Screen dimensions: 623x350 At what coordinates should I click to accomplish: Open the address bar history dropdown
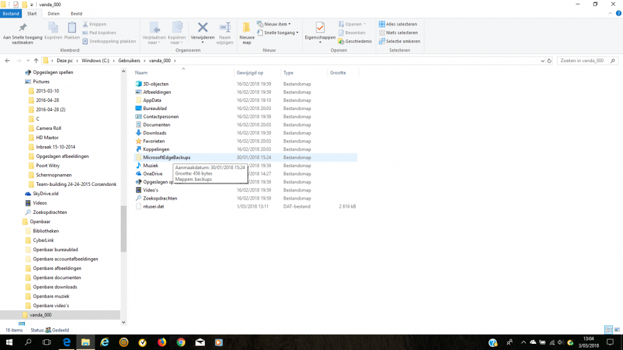pos(542,60)
